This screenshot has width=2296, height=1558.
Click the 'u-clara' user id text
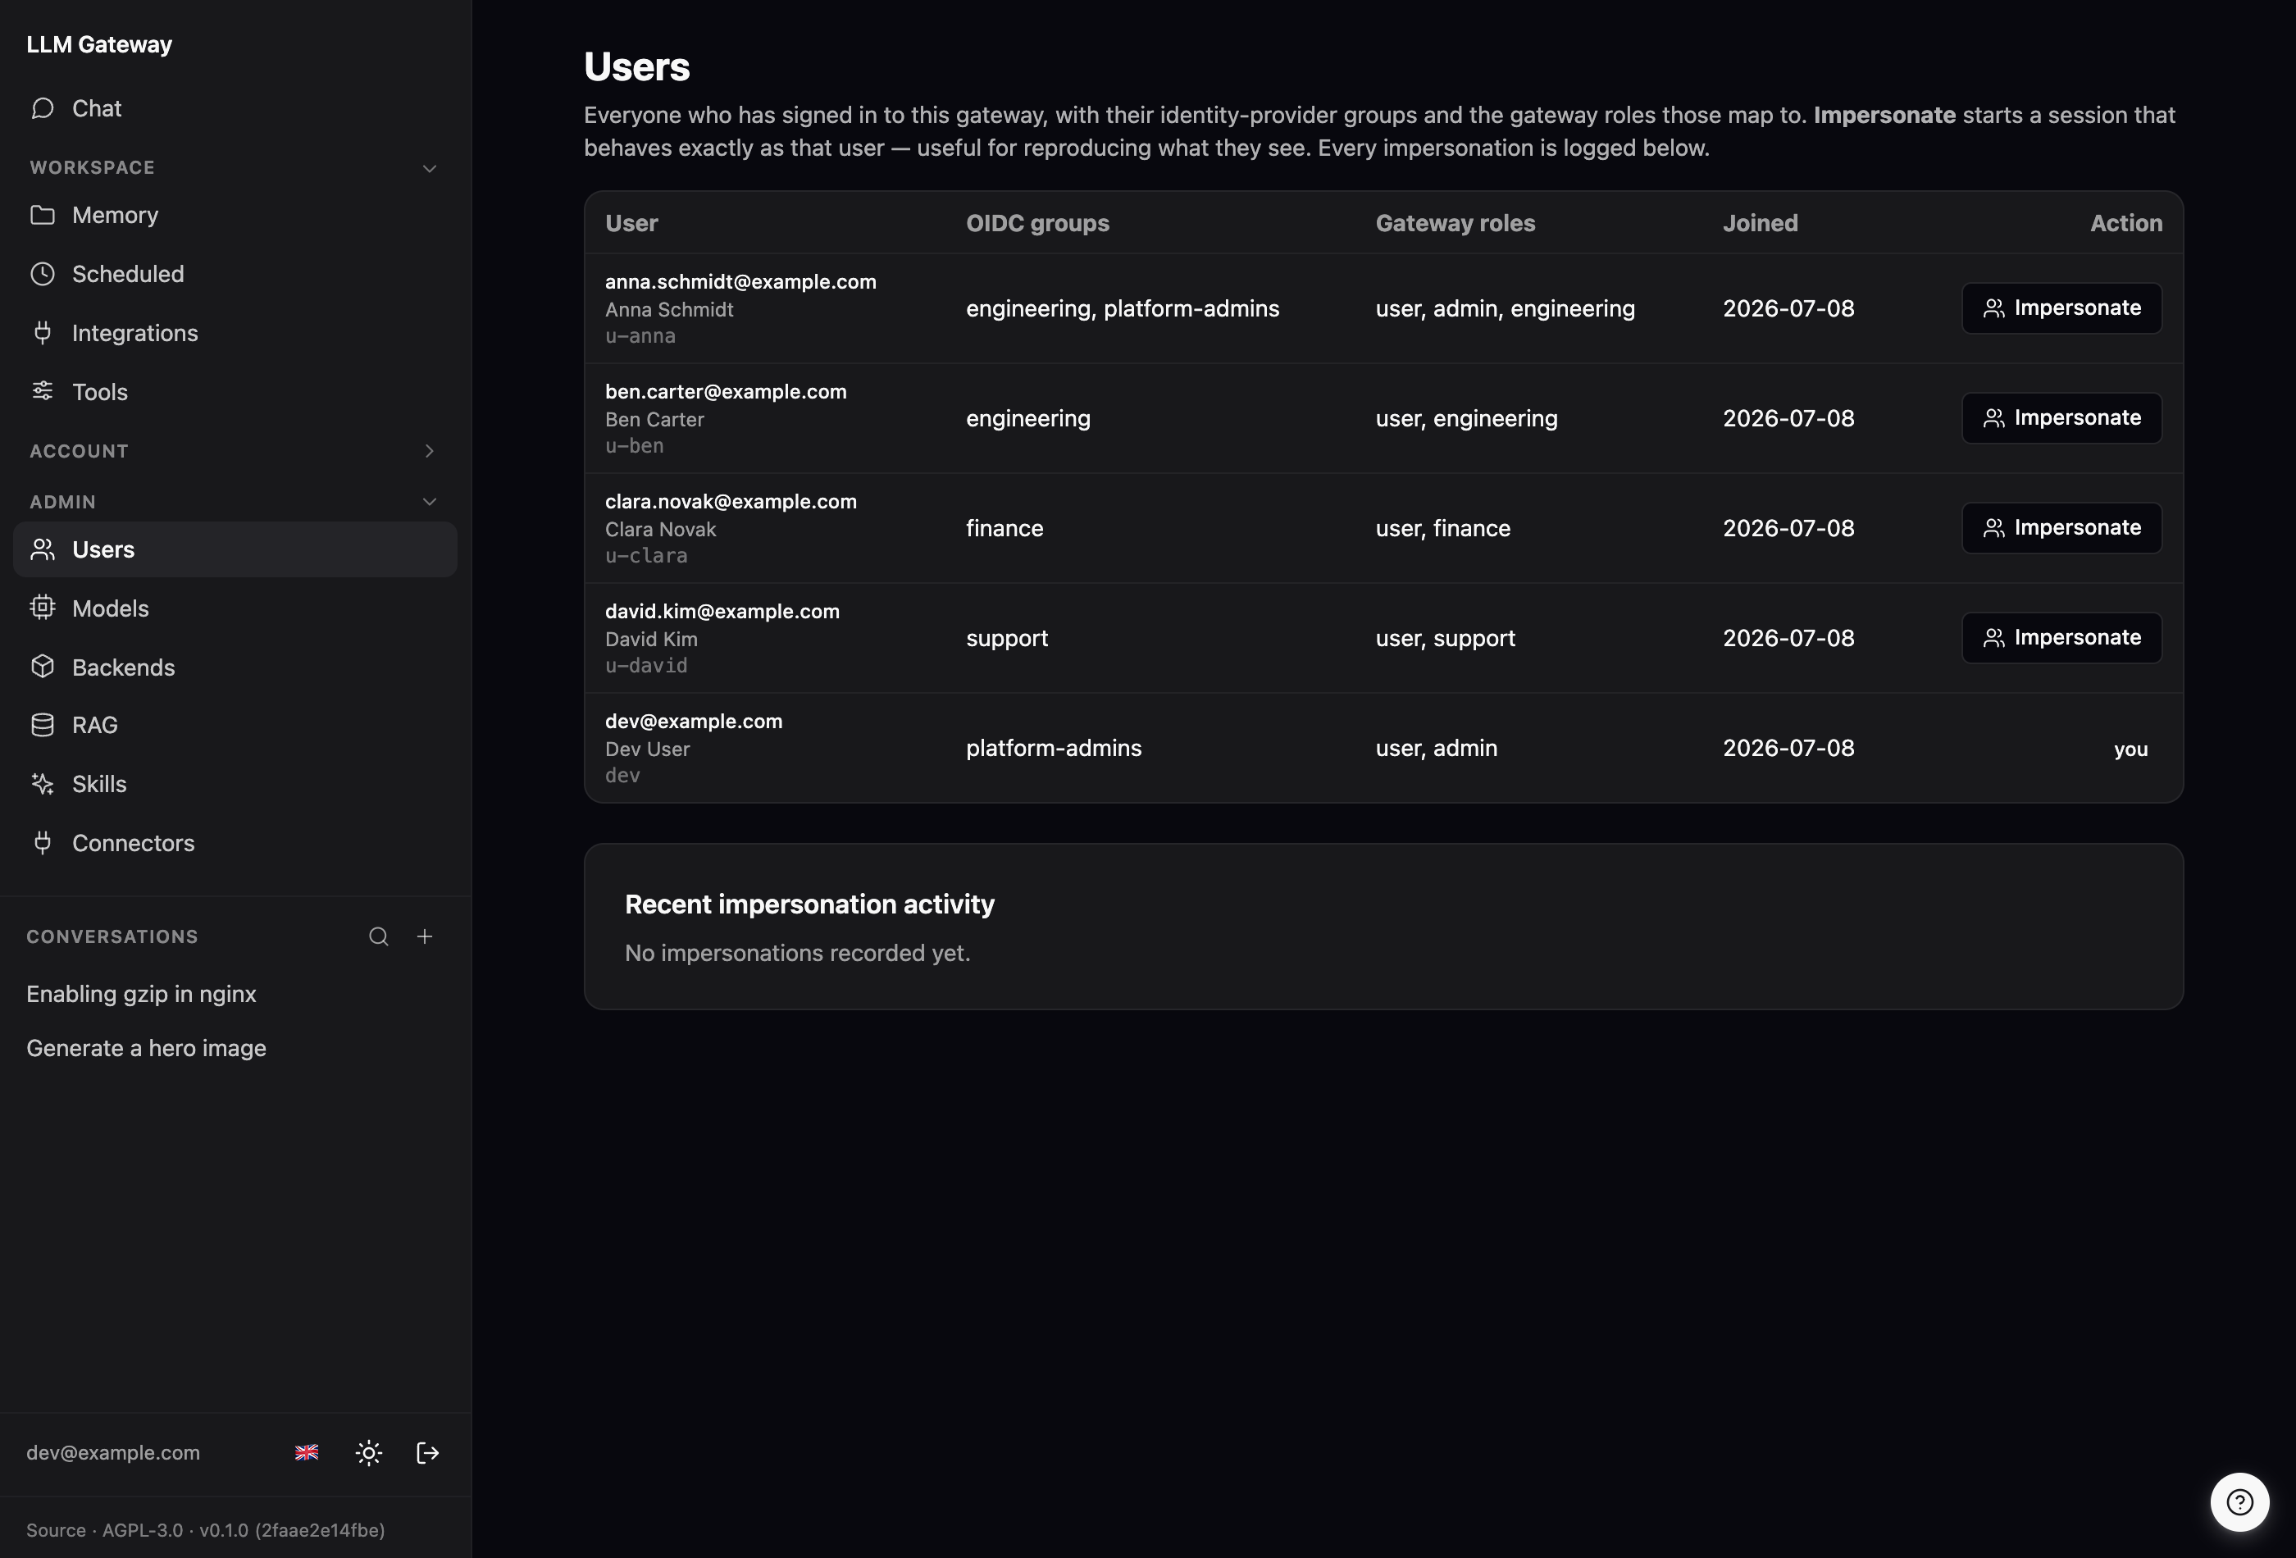[x=646, y=555]
